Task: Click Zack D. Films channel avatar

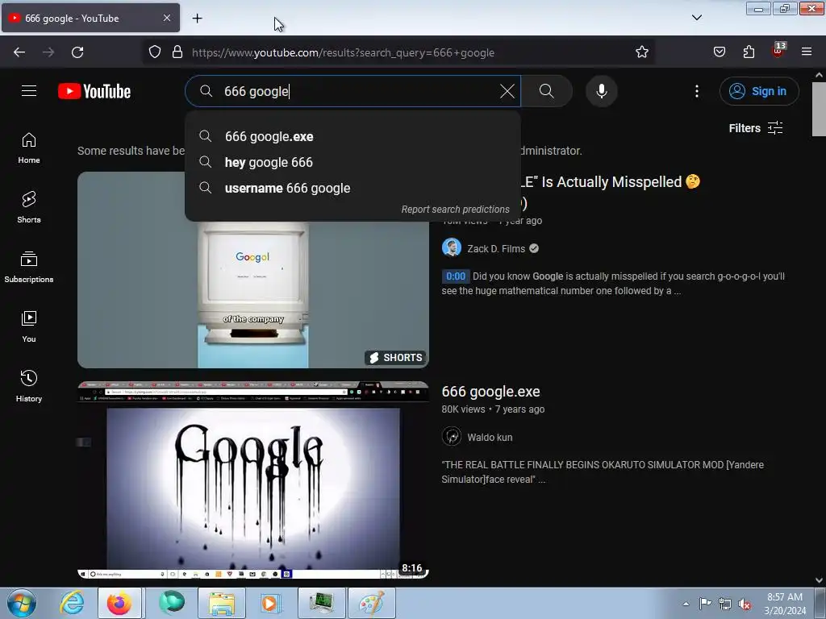Action: pyautogui.click(x=452, y=248)
